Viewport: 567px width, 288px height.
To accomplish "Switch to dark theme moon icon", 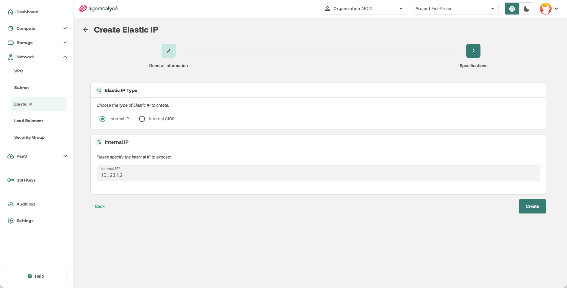I will pos(527,9).
